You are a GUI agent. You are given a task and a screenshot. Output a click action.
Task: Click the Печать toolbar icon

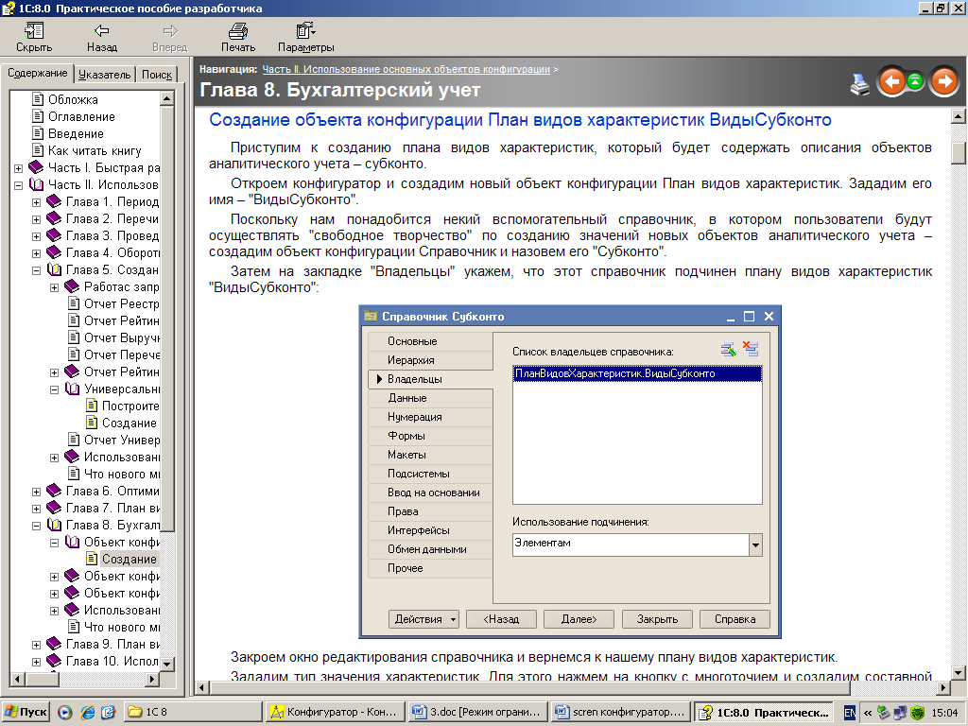[x=237, y=30]
